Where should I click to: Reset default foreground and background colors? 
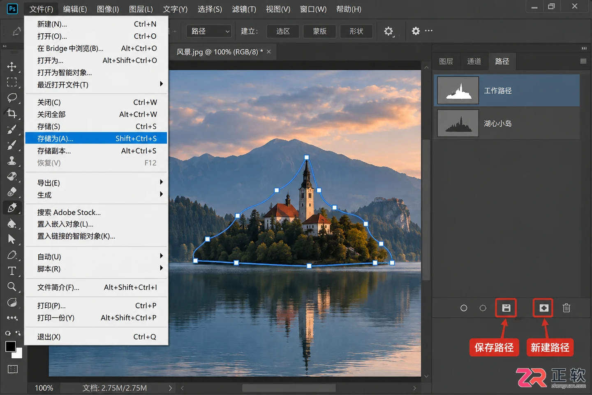[x=8, y=333]
